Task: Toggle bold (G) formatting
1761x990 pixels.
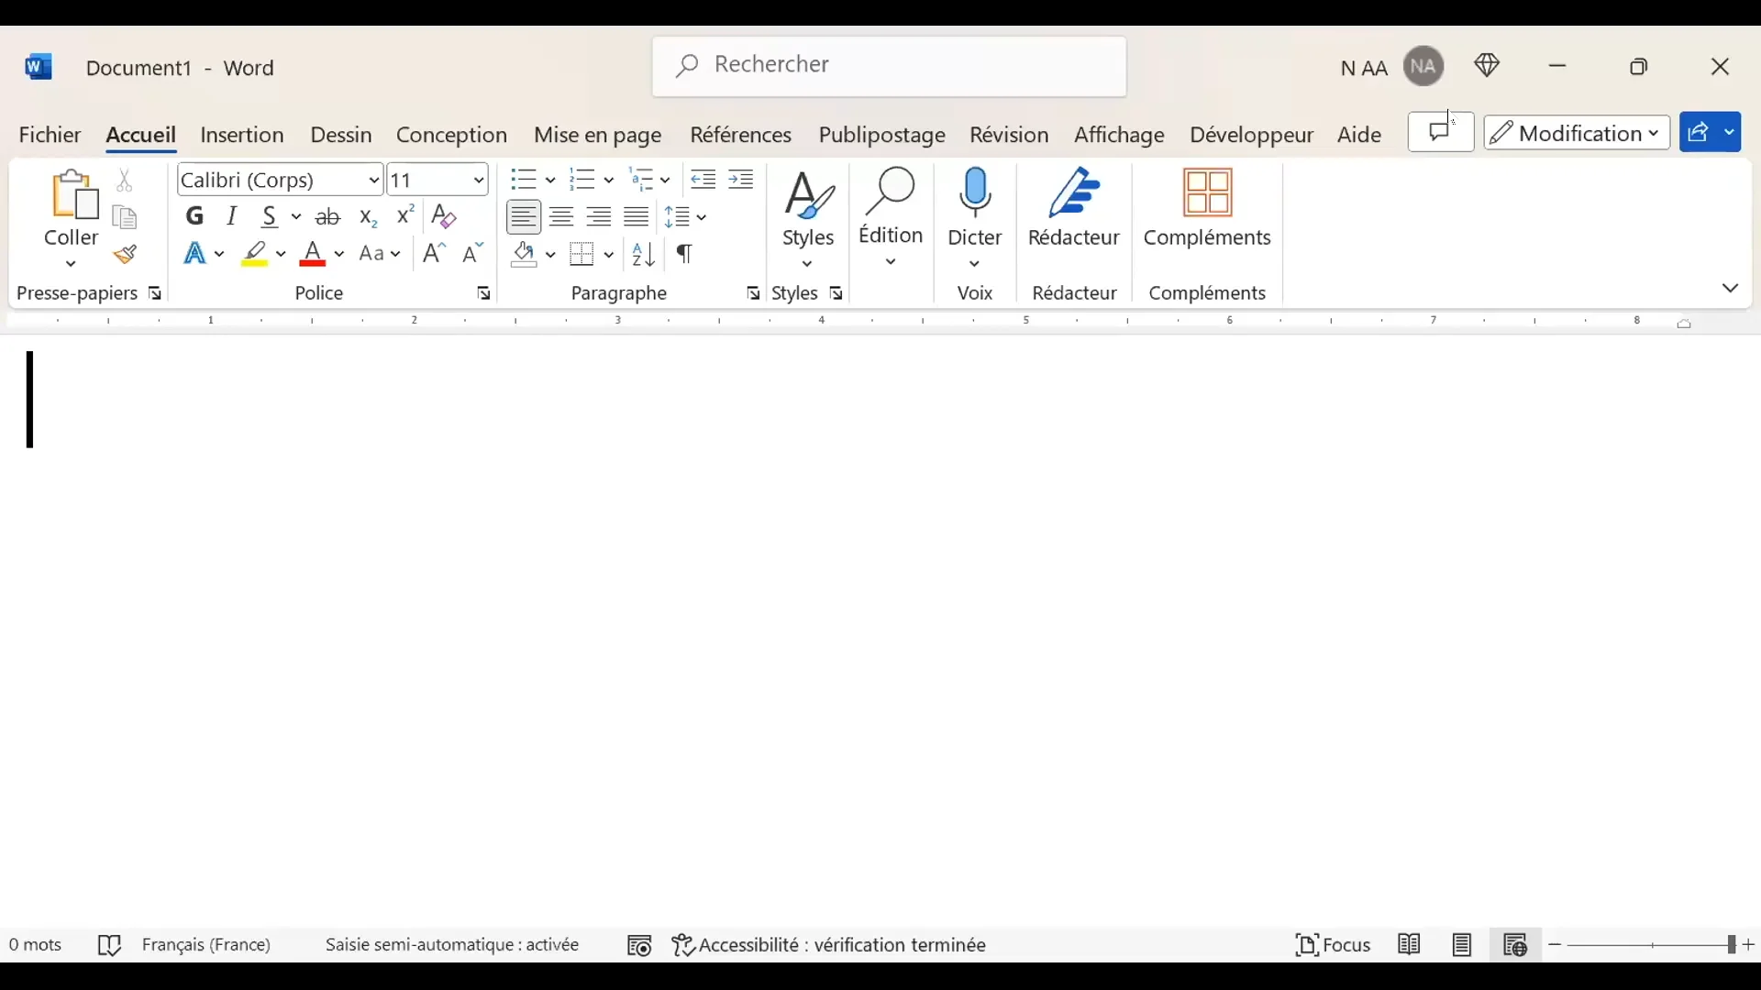Action: click(195, 217)
